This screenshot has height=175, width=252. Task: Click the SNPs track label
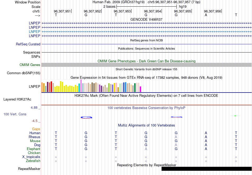(x=36, y=56)
